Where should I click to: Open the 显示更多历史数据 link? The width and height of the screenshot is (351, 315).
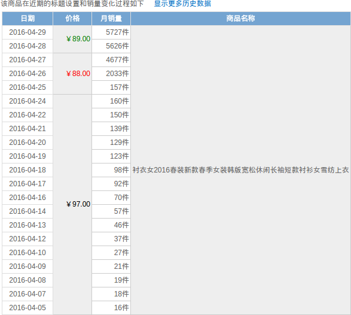tap(182, 4)
